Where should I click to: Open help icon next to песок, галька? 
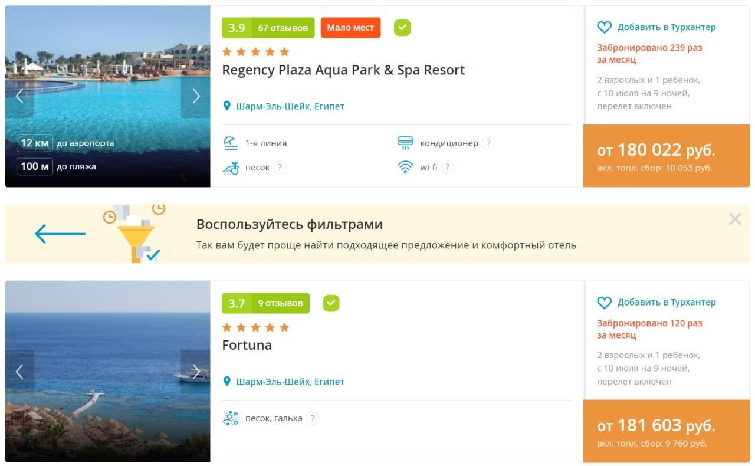pos(313,418)
